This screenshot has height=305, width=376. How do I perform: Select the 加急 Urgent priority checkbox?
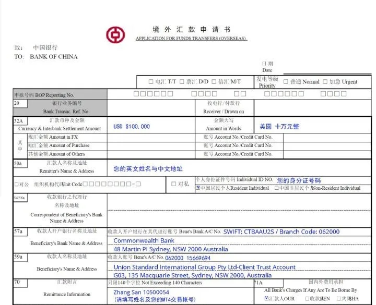(x=325, y=82)
